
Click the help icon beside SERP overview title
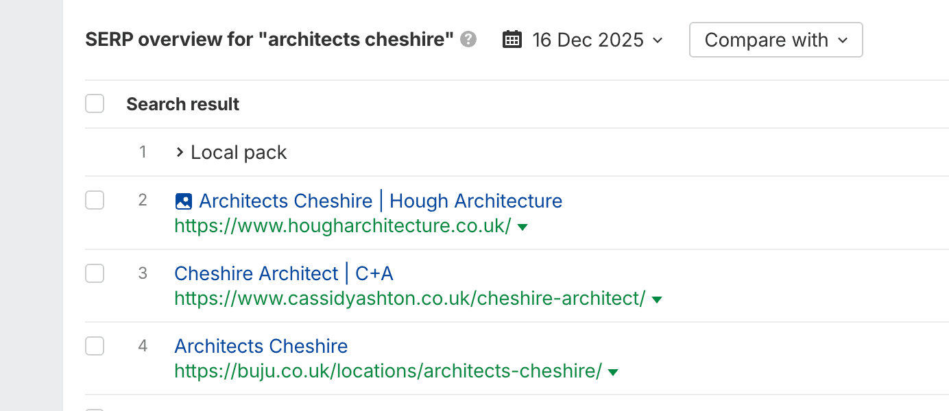tap(468, 39)
